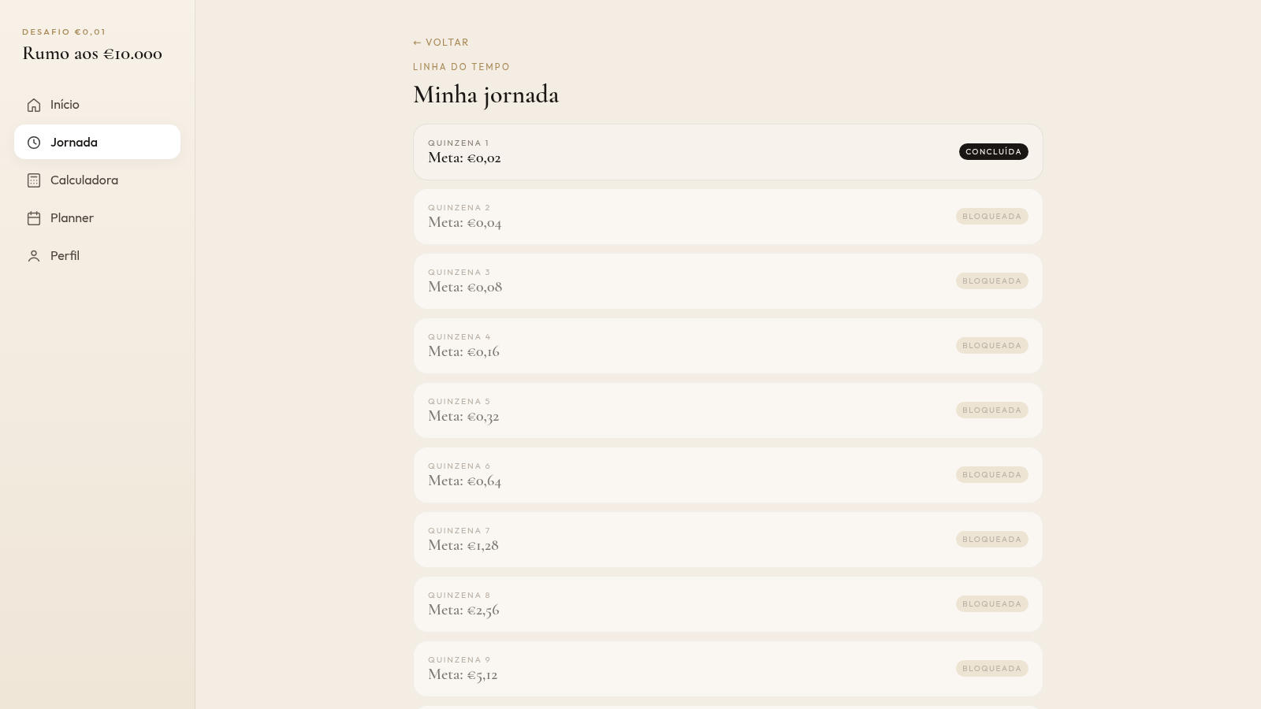Open the Quinzena 6 card Meta €0,64
The image size is (1261, 709).
click(x=728, y=475)
